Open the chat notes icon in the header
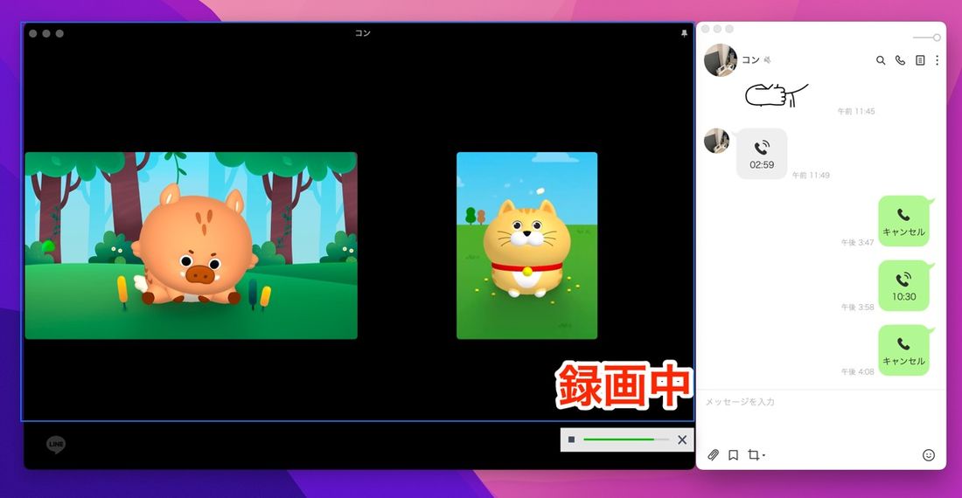The width and height of the screenshot is (962, 498). 920,60
